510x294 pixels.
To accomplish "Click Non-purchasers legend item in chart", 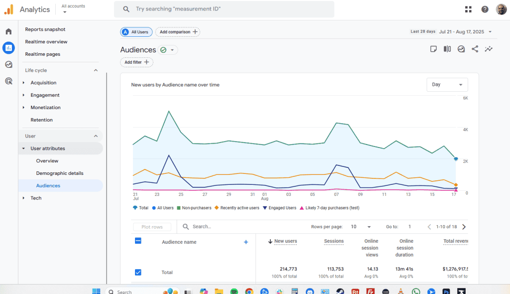I will click(x=194, y=208).
